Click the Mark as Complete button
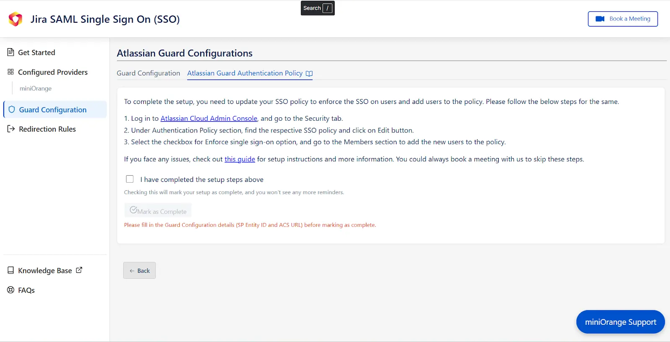 [x=158, y=210]
